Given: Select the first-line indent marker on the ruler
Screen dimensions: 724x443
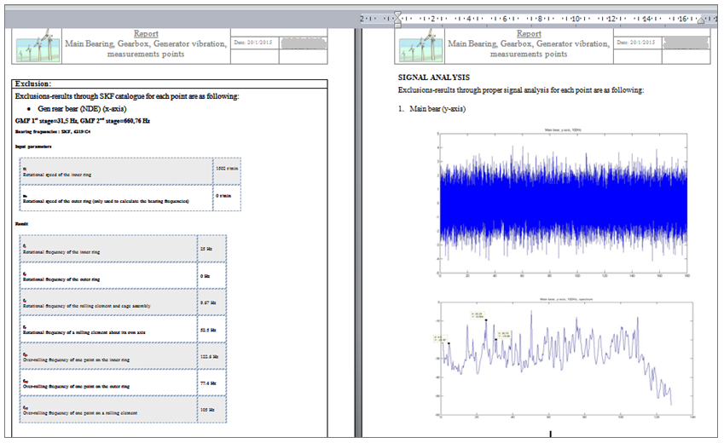Looking at the screenshot, I should tap(397, 14).
